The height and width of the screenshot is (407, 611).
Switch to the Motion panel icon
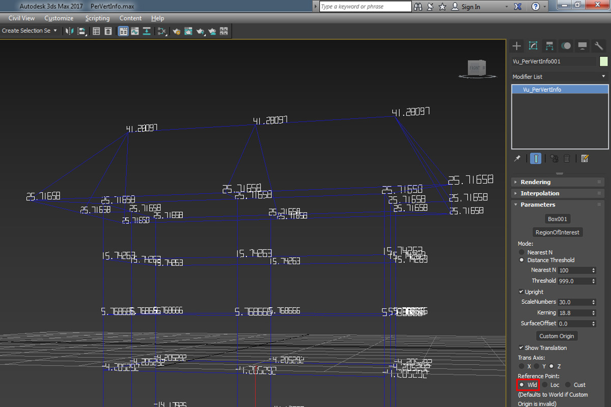(x=566, y=46)
